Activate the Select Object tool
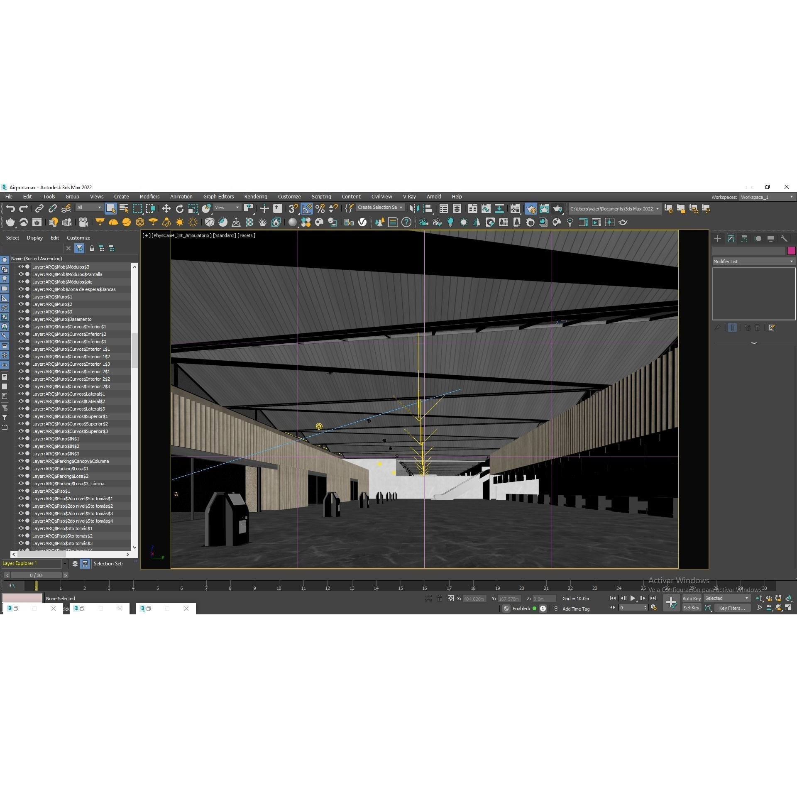 (x=110, y=209)
